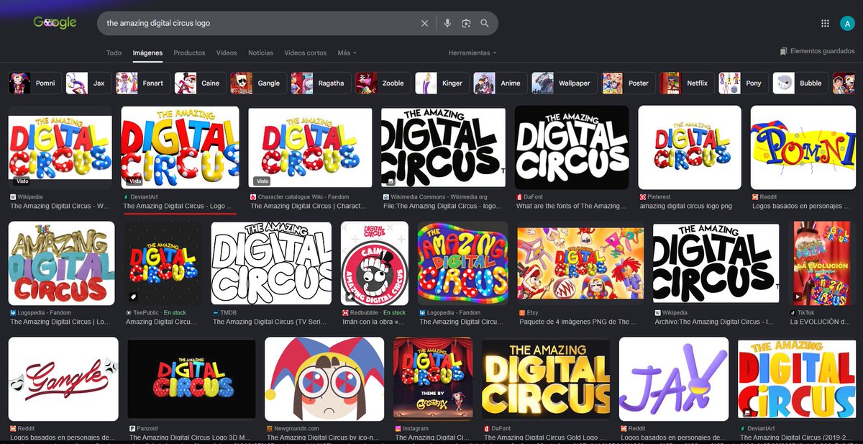Open the Etsy PNG pack image
This screenshot has height=444, width=863.
click(x=580, y=263)
